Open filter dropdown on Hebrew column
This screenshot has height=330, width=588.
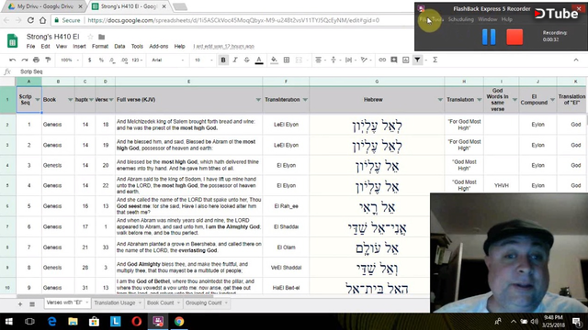tap(440, 100)
